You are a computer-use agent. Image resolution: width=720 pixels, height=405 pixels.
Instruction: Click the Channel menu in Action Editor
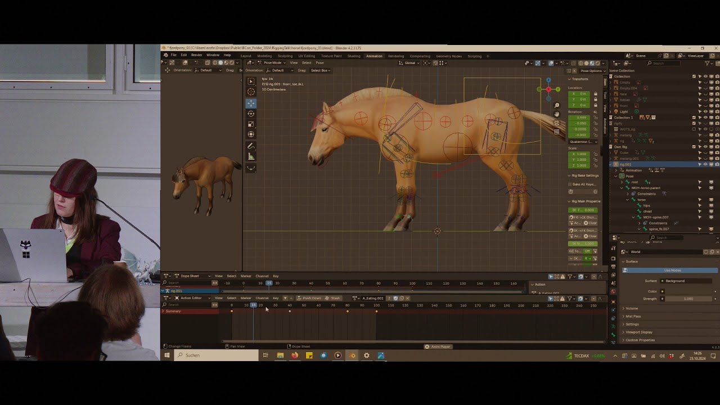(x=262, y=298)
